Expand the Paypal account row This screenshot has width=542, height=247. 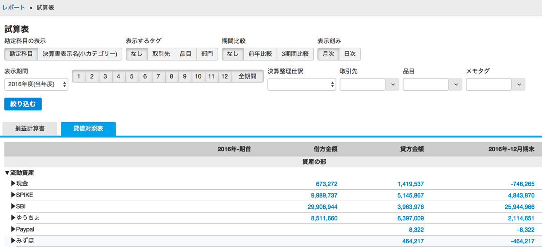point(14,229)
